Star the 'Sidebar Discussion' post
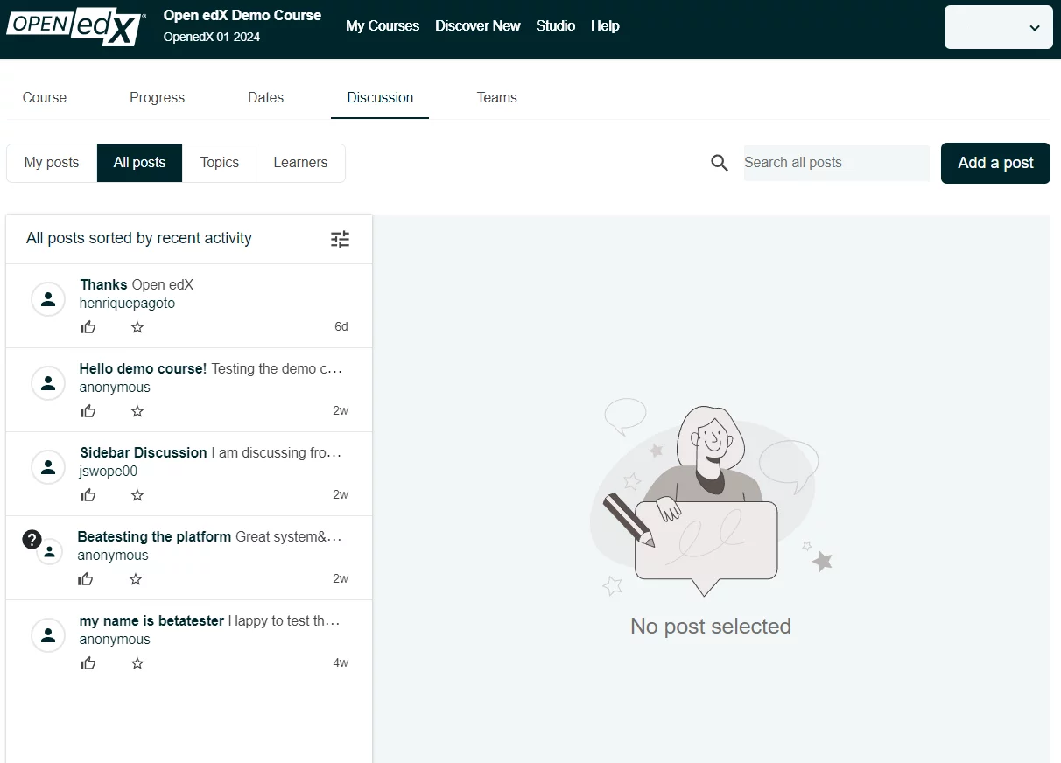Viewport: 1061px width, 763px height. pos(137,495)
